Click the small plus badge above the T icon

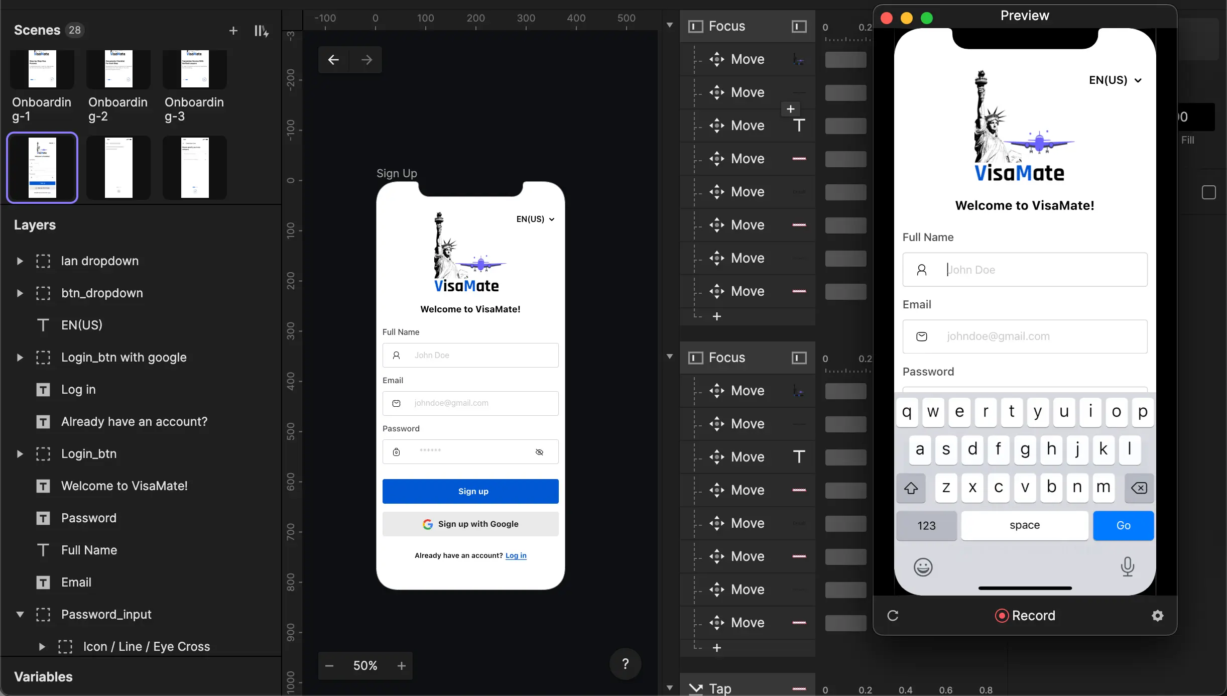pos(791,109)
